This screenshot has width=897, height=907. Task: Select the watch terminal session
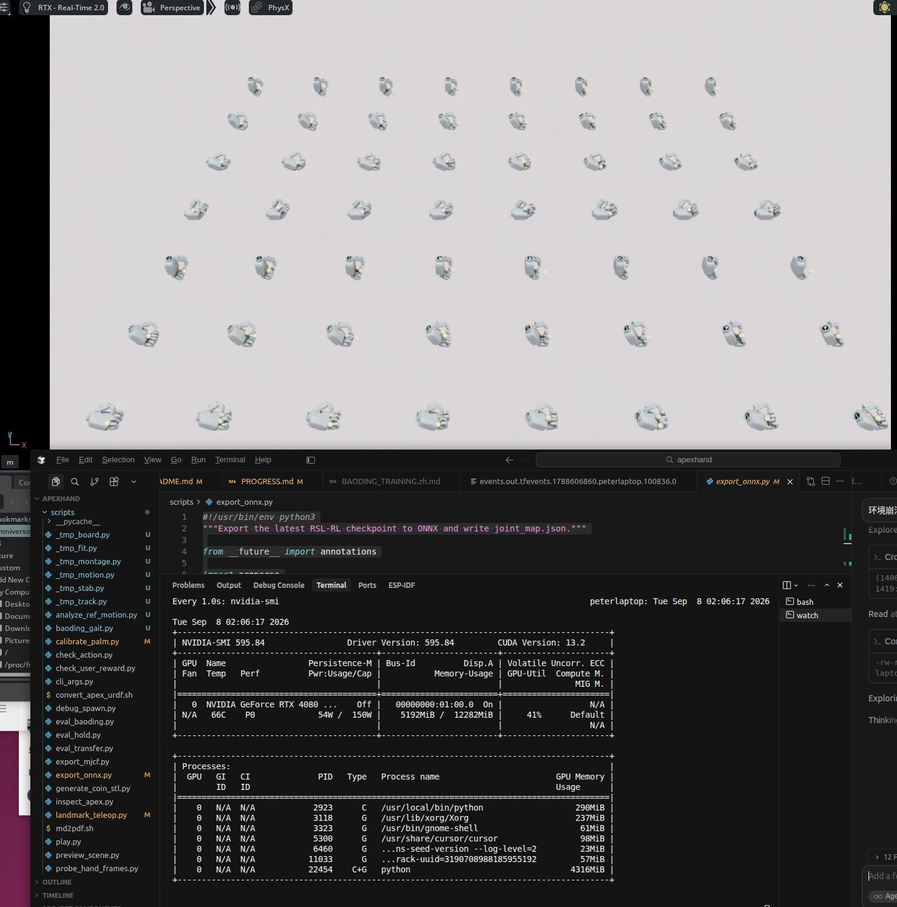(x=807, y=615)
